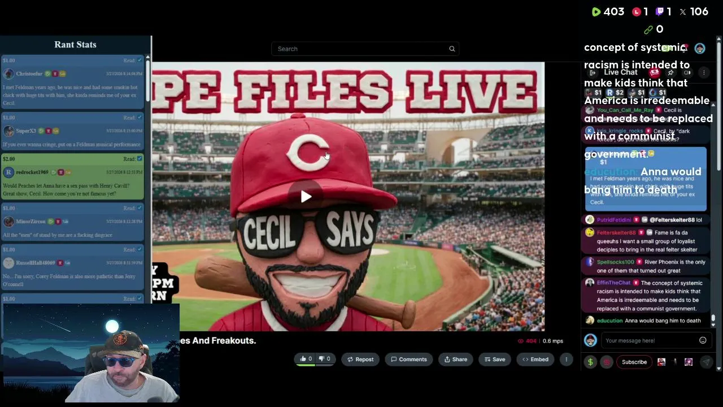Play the video with the center play button

click(x=306, y=196)
